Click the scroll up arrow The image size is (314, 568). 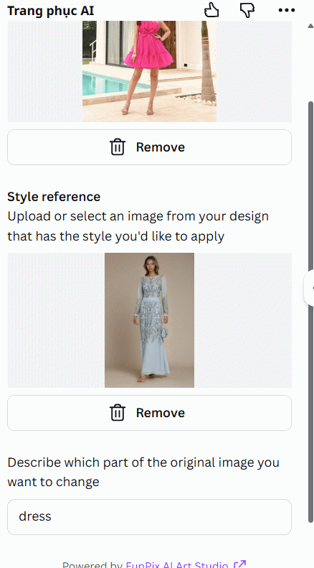pyautogui.click(x=310, y=26)
